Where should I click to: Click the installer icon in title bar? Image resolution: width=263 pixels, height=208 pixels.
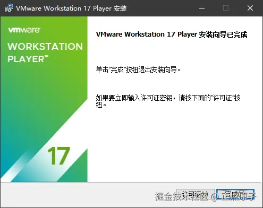pos(9,8)
